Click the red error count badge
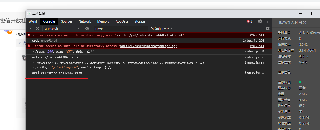Screen dimensions: 320x130 [250, 21]
